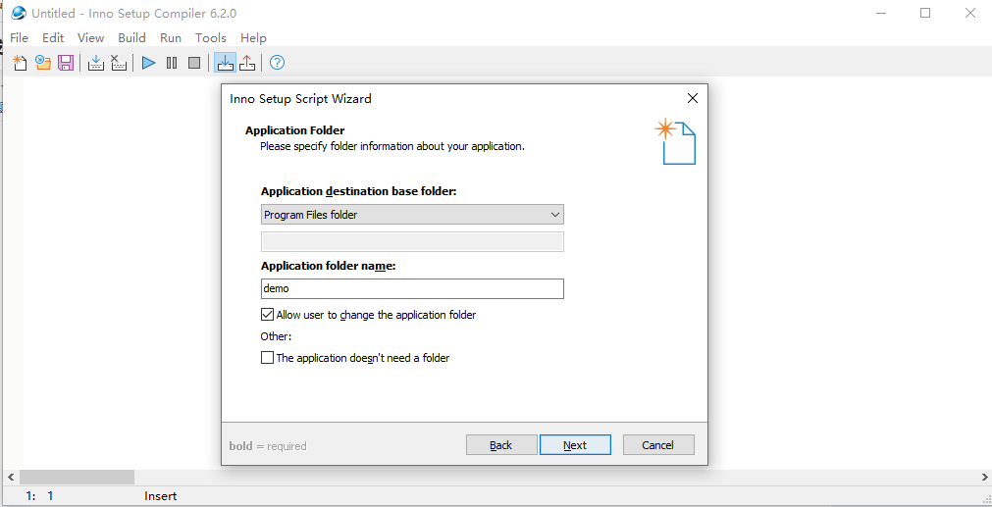
Task: Click the Compile toolbar icon
Action: (95, 63)
